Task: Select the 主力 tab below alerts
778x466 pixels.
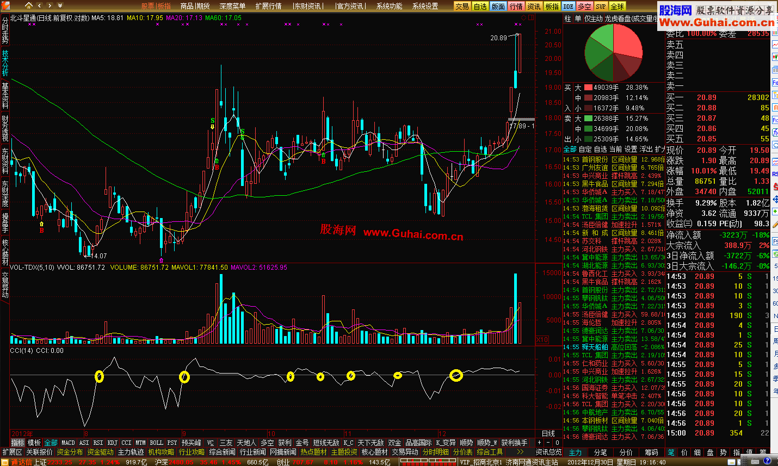Action: pos(575,452)
